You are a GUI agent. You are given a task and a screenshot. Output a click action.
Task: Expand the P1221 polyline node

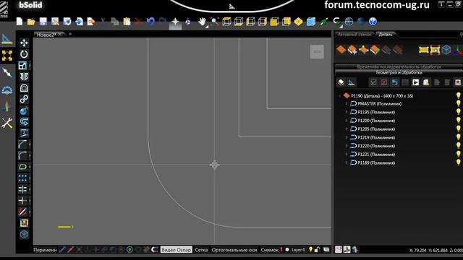pos(346,154)
